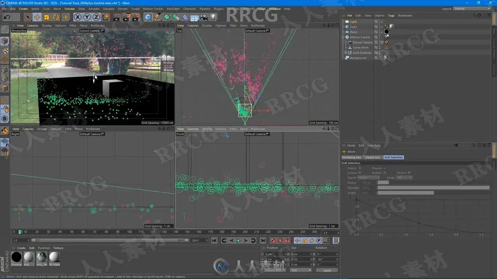Click the Play Forwards button

[239, 241]
